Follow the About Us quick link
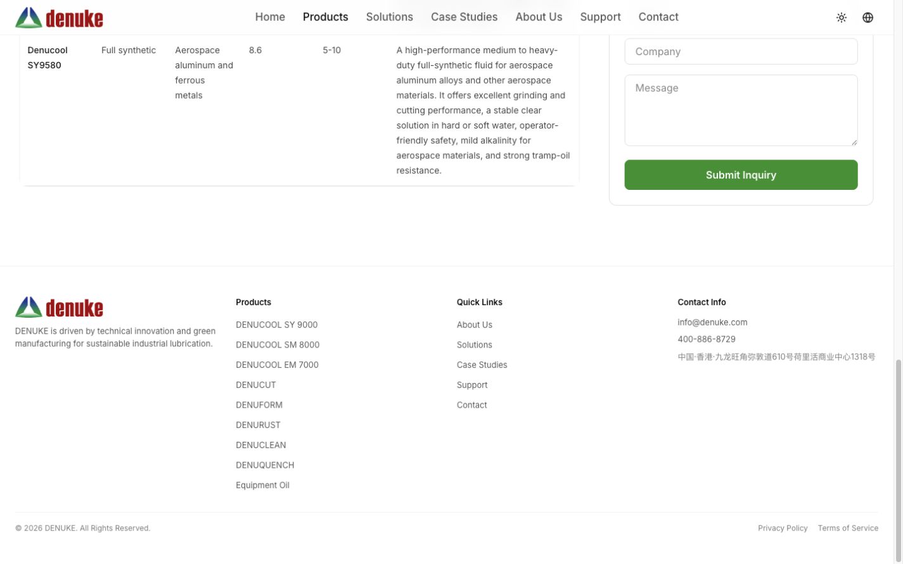The width and height of the screenshot is (903, 564). (475, 325)
